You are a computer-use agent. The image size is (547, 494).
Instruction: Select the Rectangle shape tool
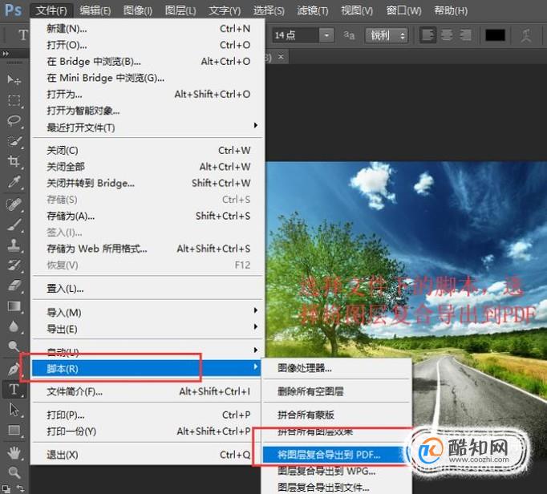(14, 430)
